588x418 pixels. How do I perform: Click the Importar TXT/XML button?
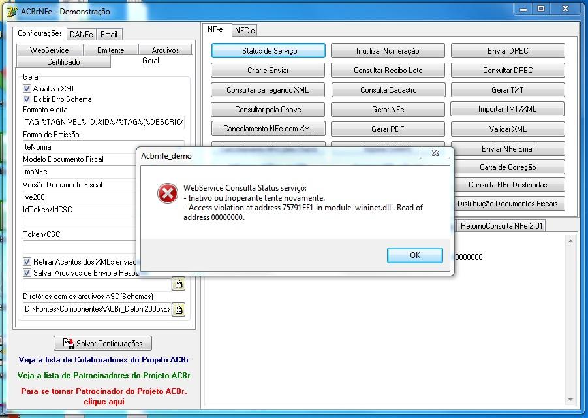pos(507,109)
